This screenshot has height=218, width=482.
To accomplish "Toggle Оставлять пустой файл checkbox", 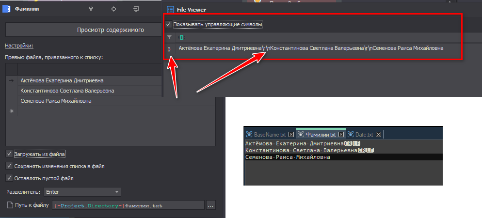I will point(9,178).
